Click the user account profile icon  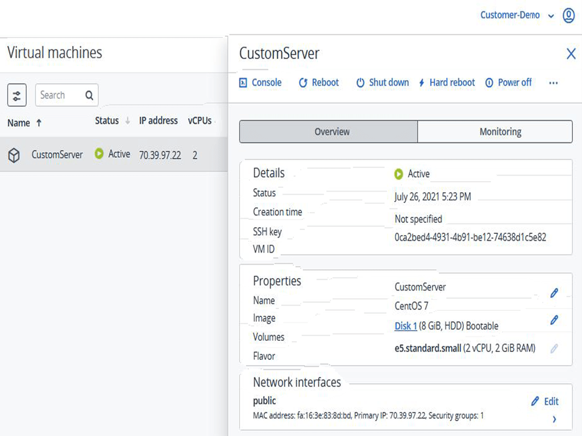click(x=568, y=16)
